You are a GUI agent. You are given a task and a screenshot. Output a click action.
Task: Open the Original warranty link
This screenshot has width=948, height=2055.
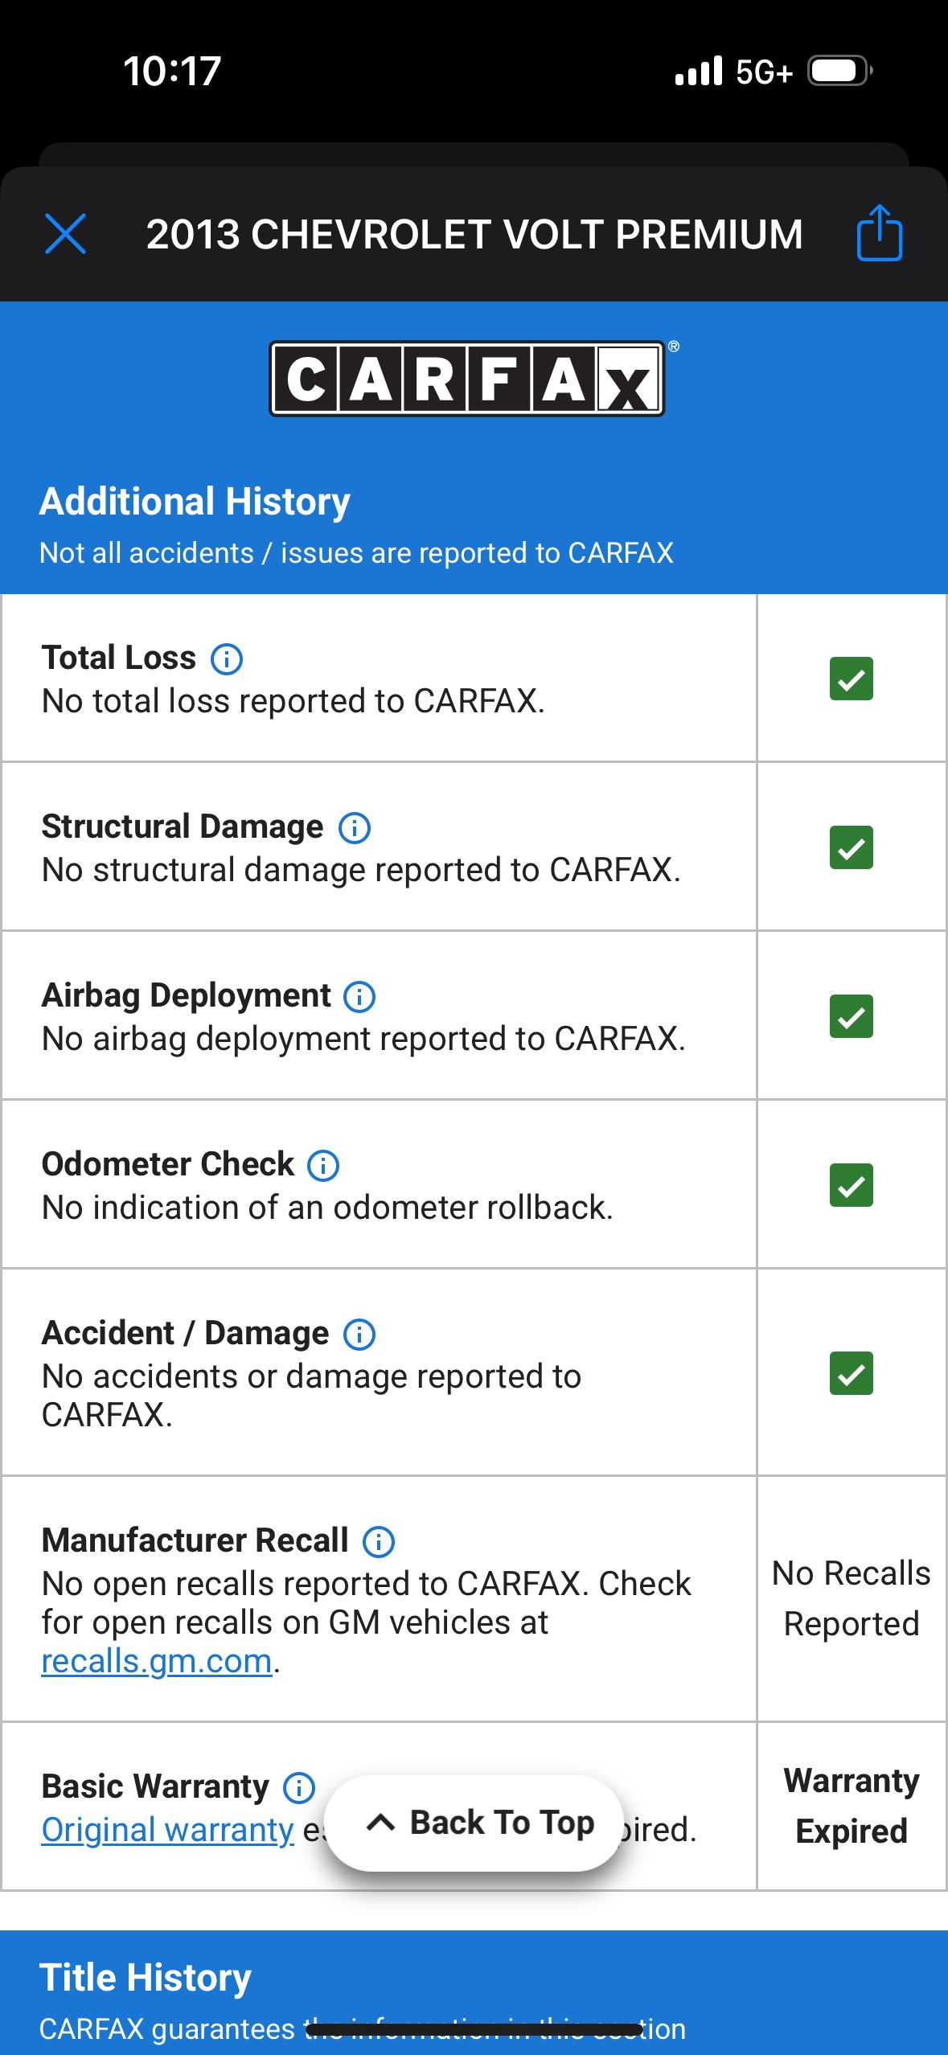coord(167,1830)
